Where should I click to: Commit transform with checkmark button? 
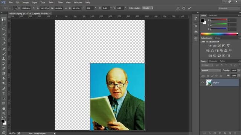pos(189,8)
